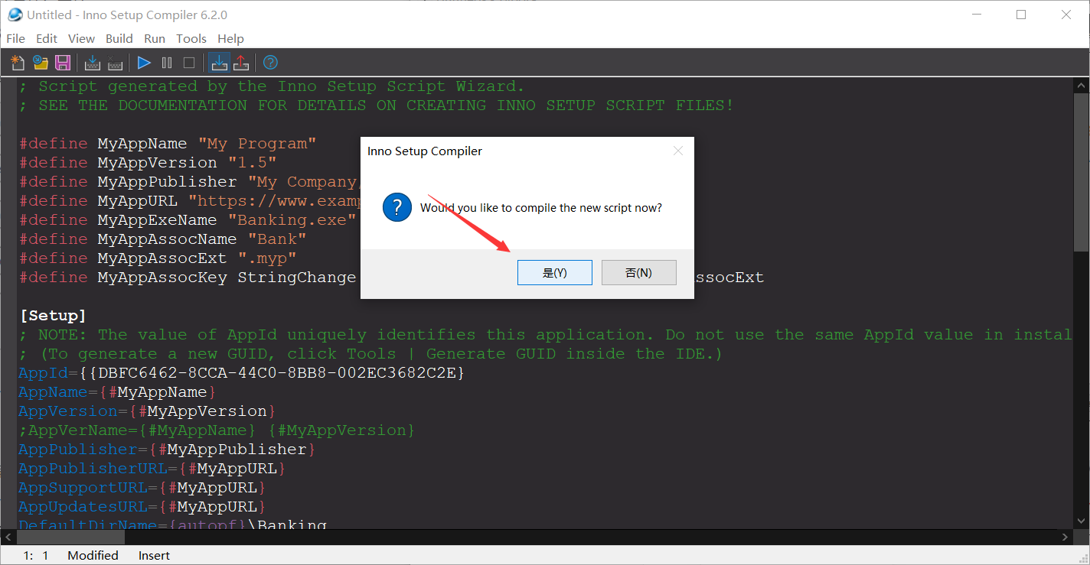Click the #define MyAppVersion "1.5" line
Viewport: 1090px width, 565px height.
(148, 163)
